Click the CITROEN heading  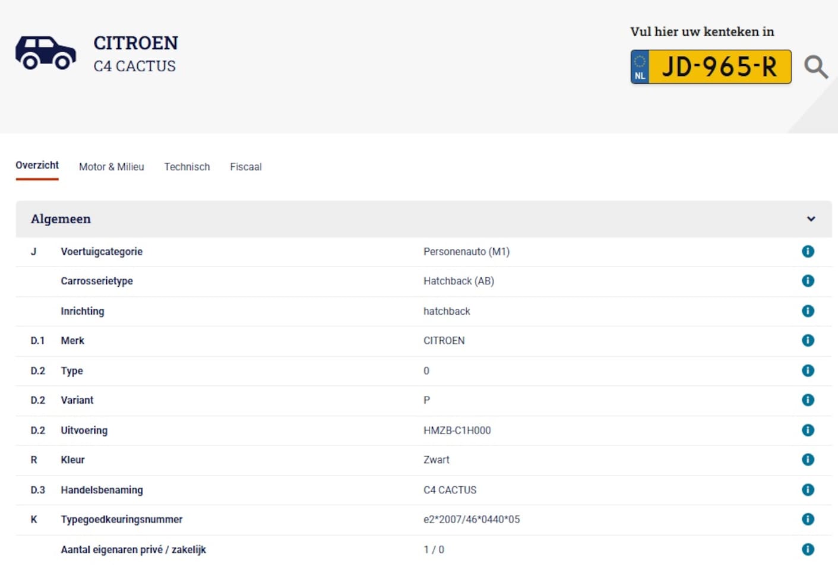coord(135,43)
